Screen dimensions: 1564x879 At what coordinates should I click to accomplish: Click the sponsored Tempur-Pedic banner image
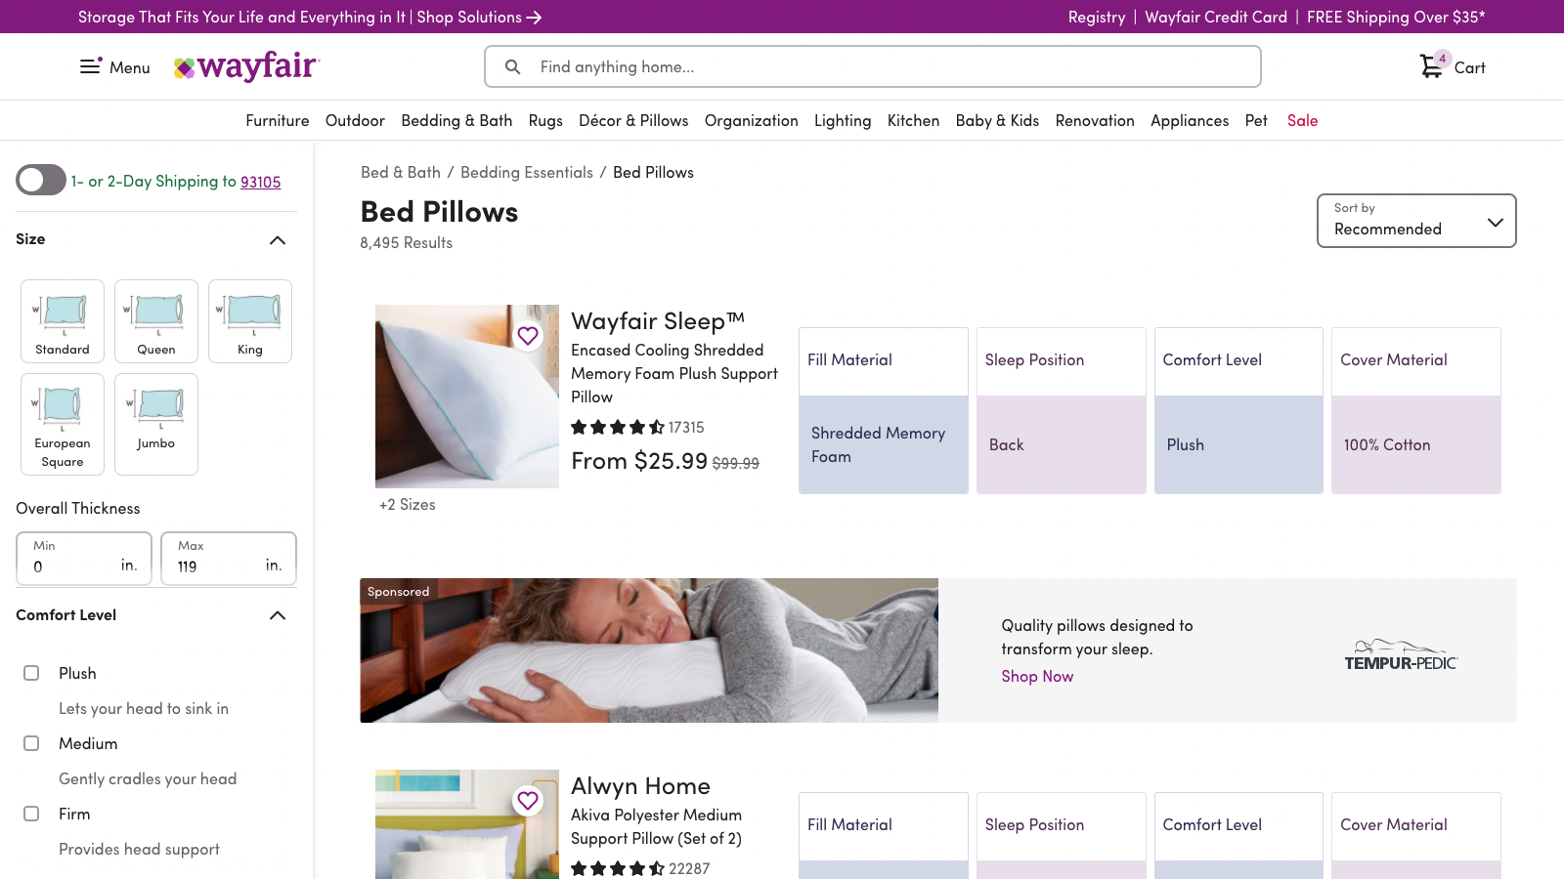pyautogui.click(x=649, y=650)
